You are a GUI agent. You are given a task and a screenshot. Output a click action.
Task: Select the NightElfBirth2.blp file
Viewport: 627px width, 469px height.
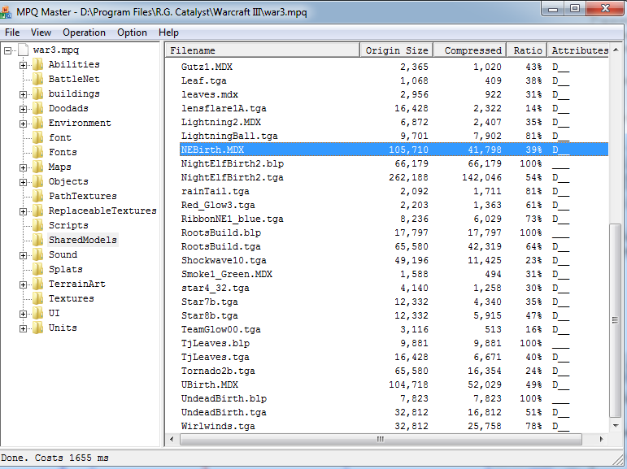[x=233, y=163]
